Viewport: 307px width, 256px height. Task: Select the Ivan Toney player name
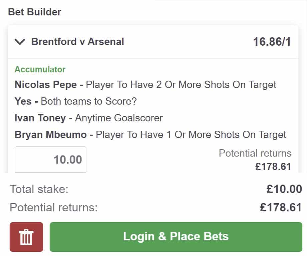40,118
